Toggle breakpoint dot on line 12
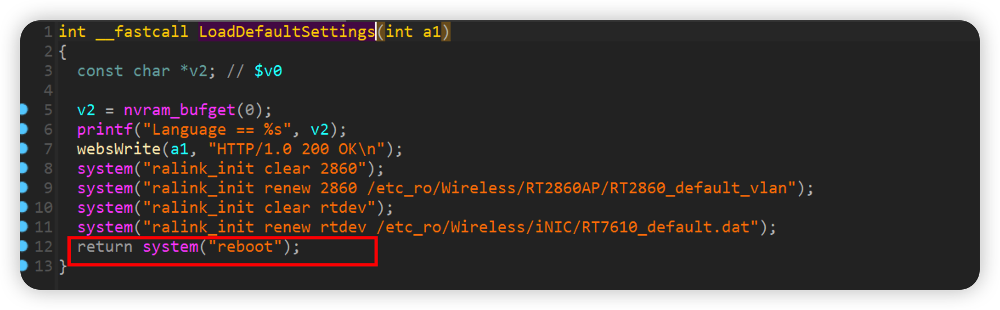The image size is (1000, 310). pos(24,246)
